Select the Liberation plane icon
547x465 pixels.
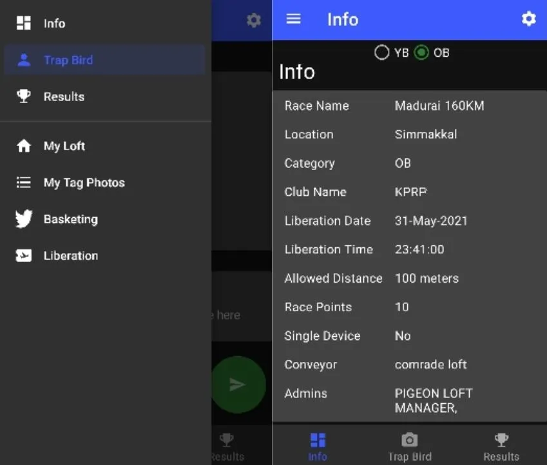23,256
